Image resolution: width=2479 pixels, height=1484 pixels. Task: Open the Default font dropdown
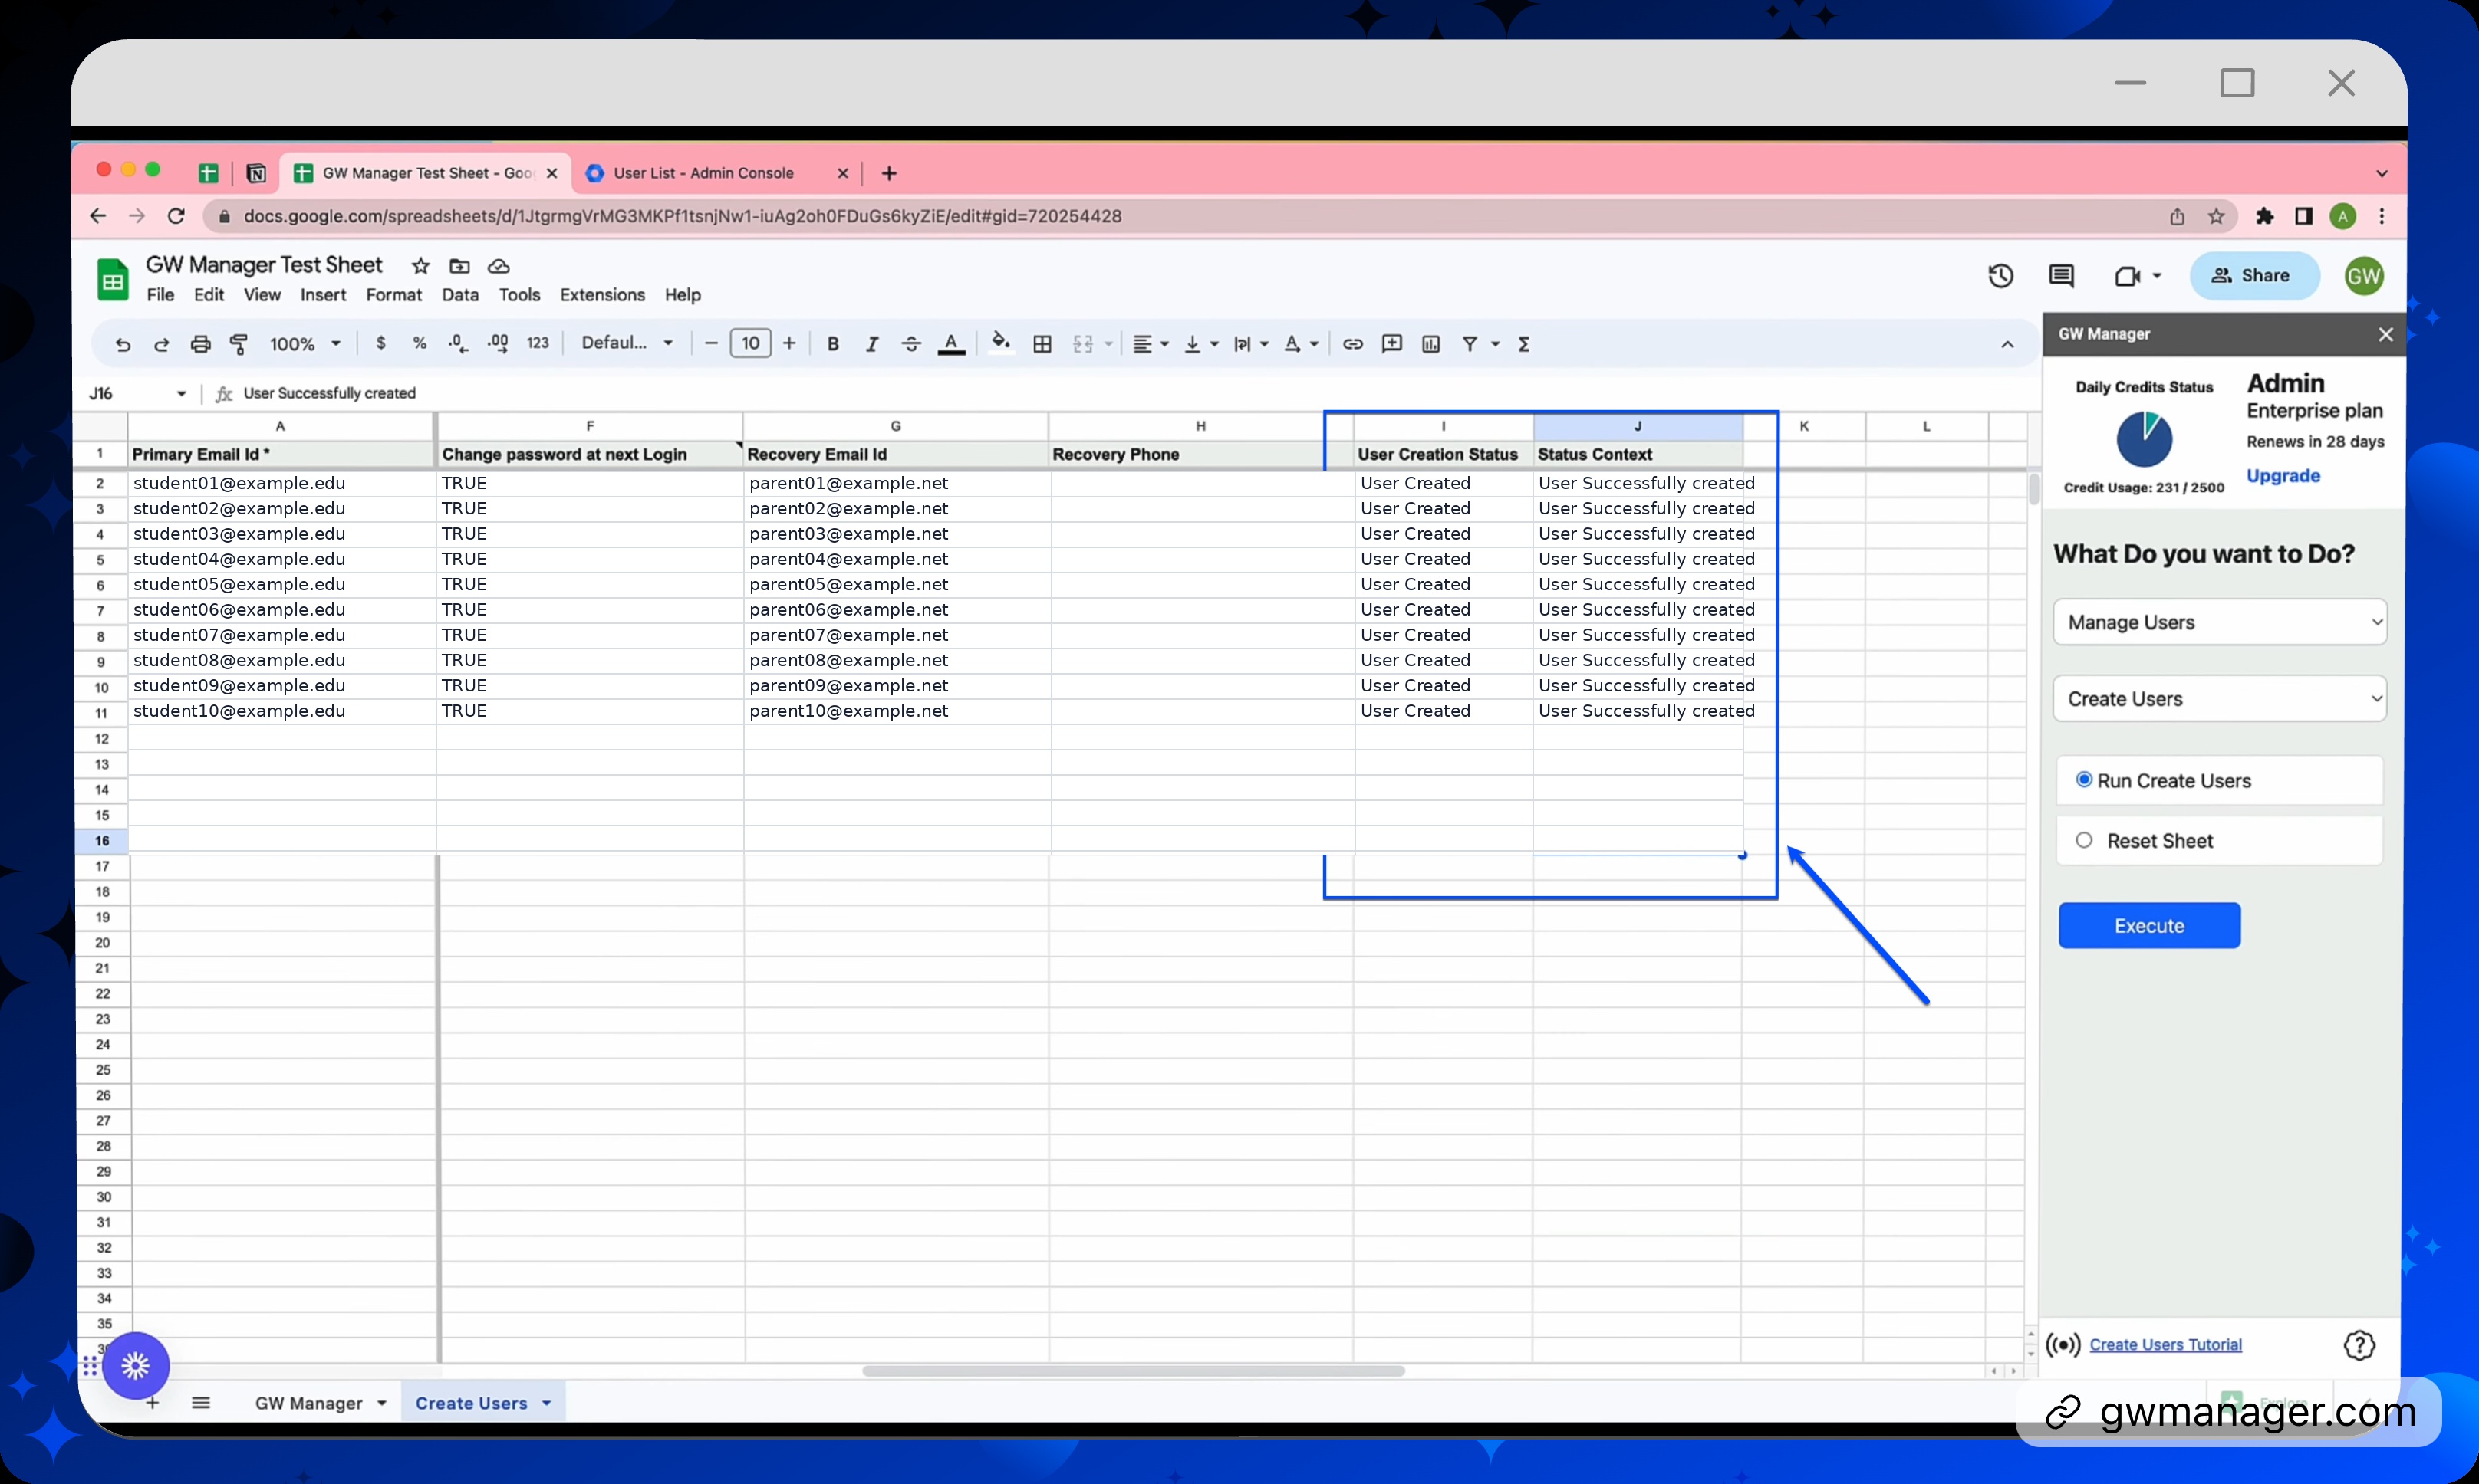tap(626, 343)
